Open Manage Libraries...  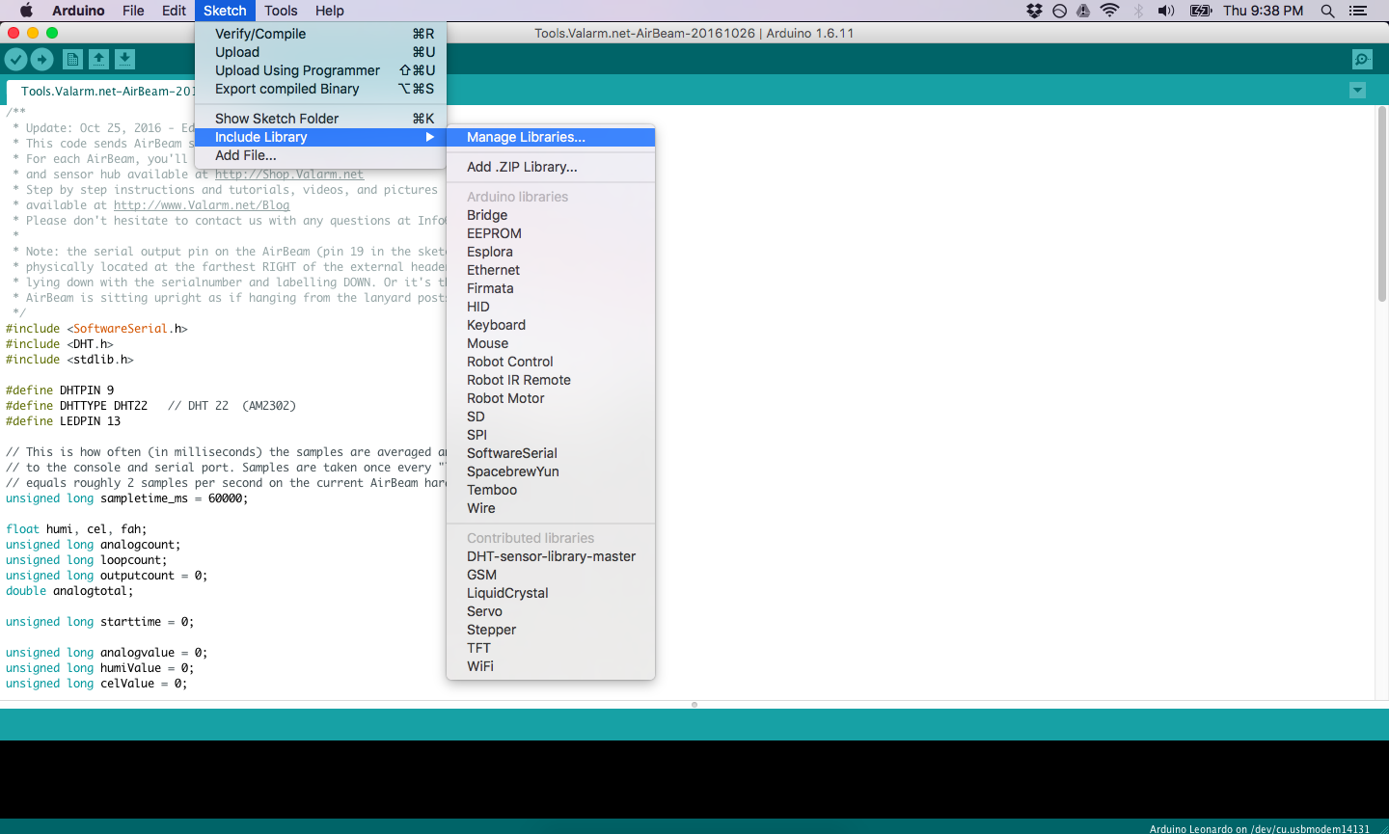[x=551, y=137]
